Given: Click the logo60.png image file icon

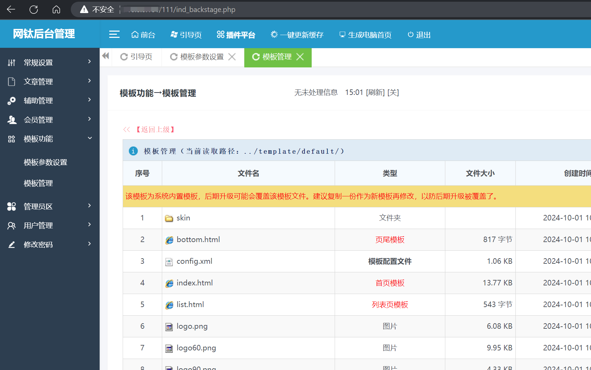Looking at the screenshot, I should pos(169,348).
